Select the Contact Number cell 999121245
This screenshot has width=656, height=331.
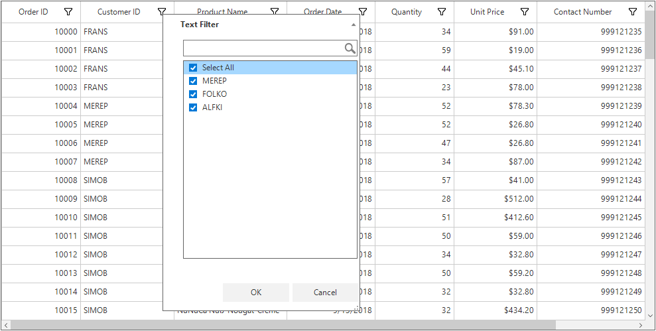coord(591,218)
